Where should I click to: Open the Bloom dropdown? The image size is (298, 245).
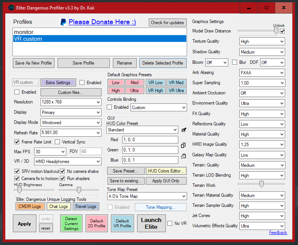coord(217,63)
